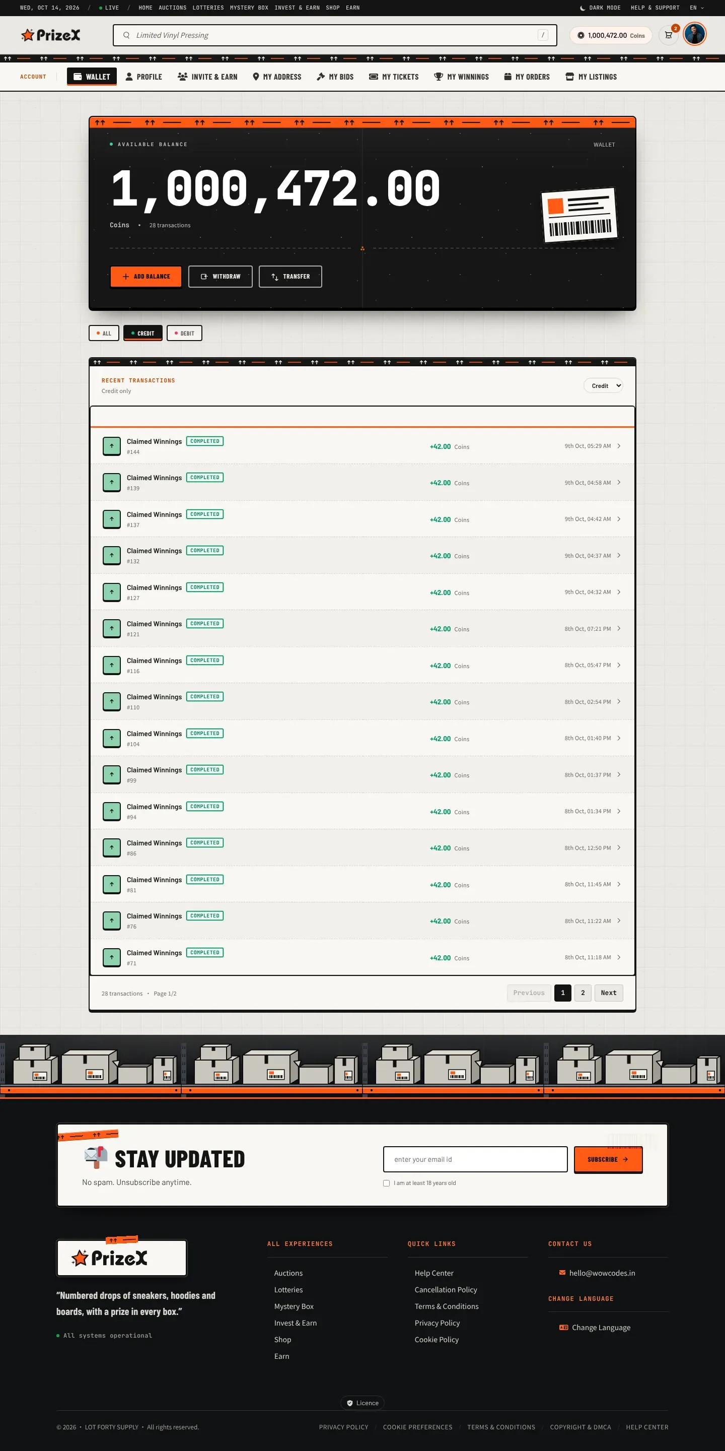
Task: Open the My Tickets tab
Action: (x=393, y=77)
